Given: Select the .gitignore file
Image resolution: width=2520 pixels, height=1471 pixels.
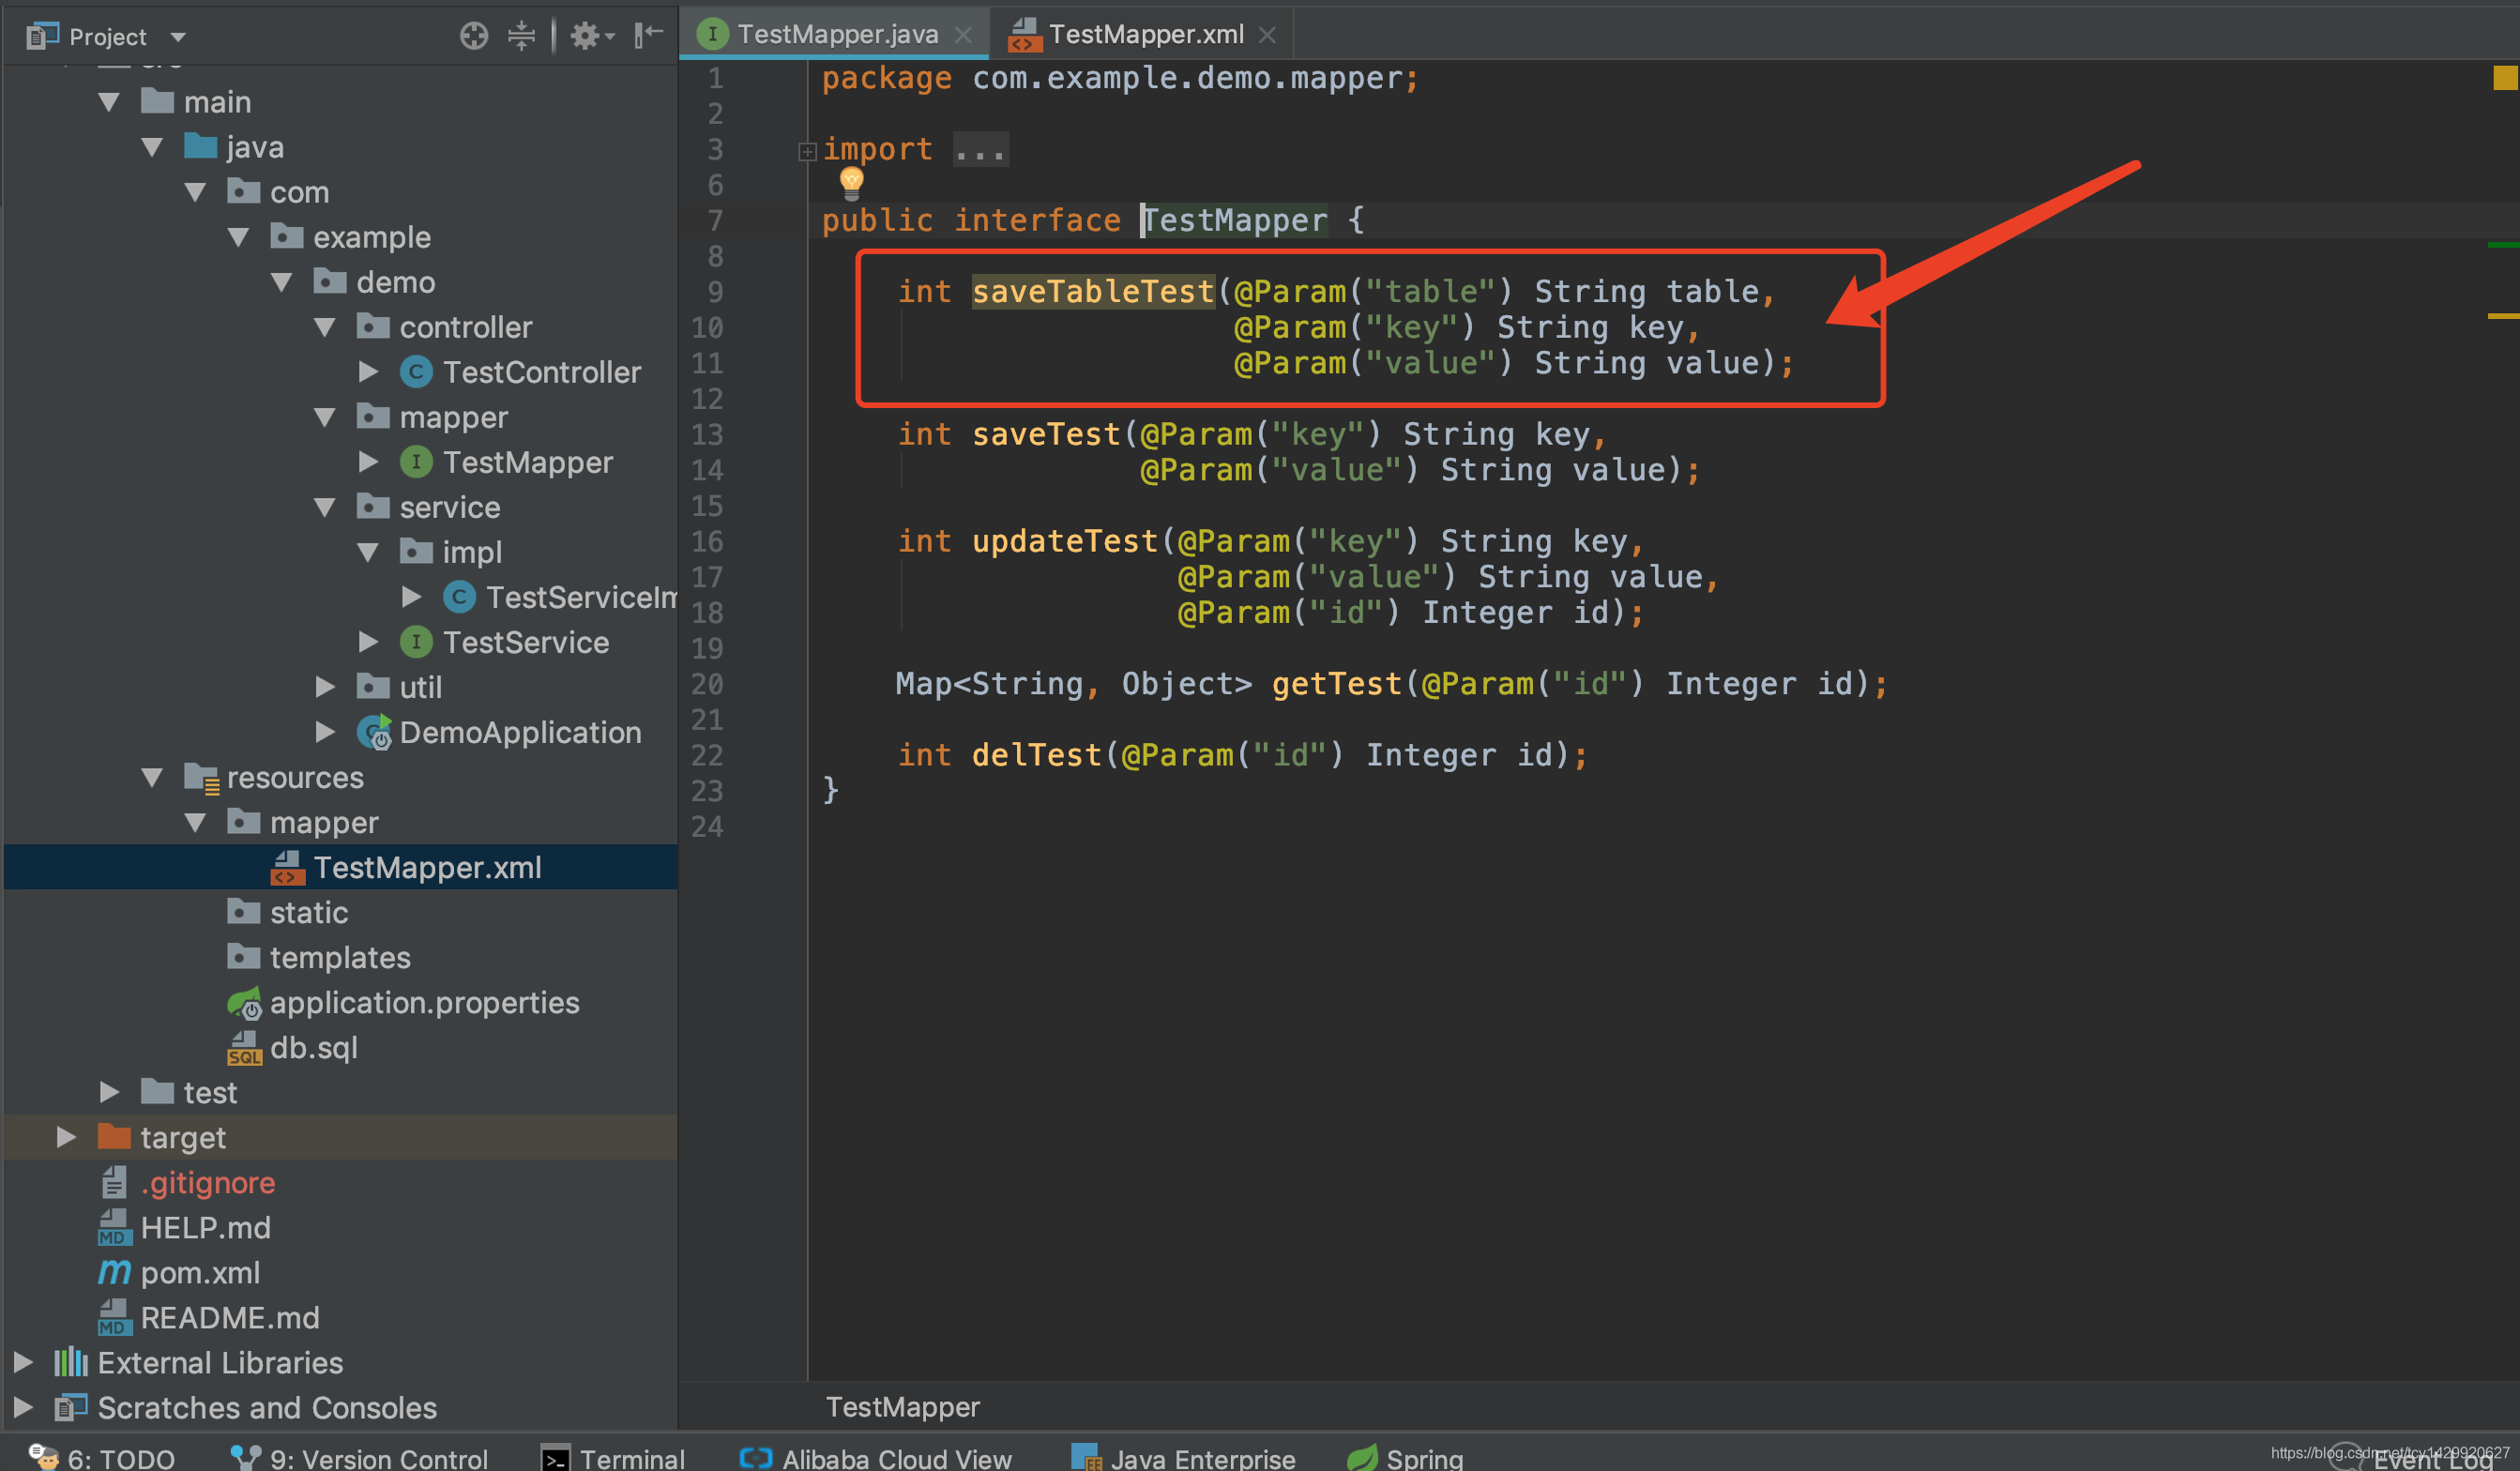Looking at the screenshot, I should point(187,1182).
